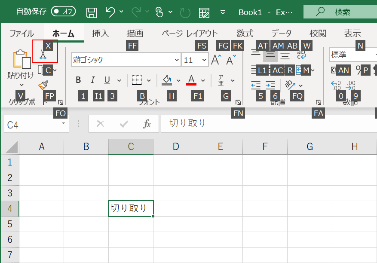377x263 pixels.
Task: Select column D header
Action: click(x=175, y=147)
